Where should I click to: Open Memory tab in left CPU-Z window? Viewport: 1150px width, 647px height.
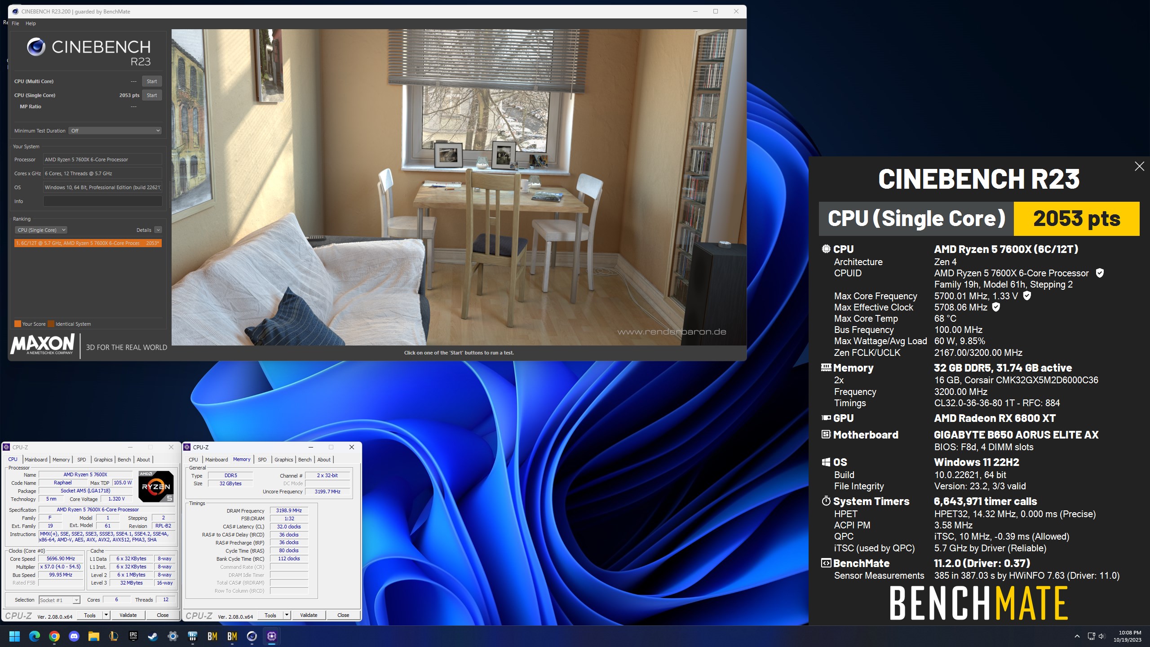(x=61, y=460)
